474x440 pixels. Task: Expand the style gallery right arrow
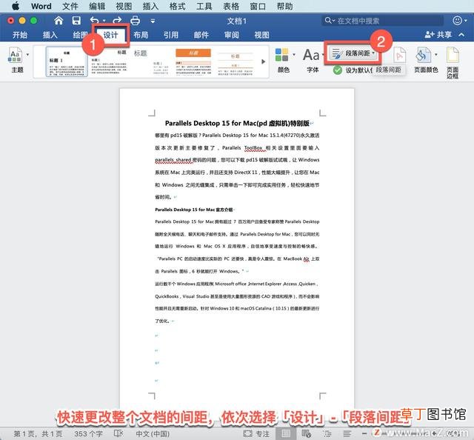[x=264, y=61]
